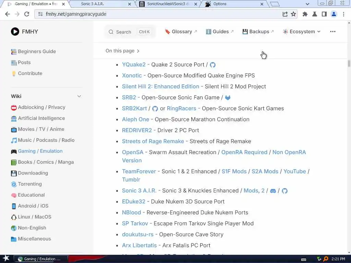Open the new tab button

275,4
